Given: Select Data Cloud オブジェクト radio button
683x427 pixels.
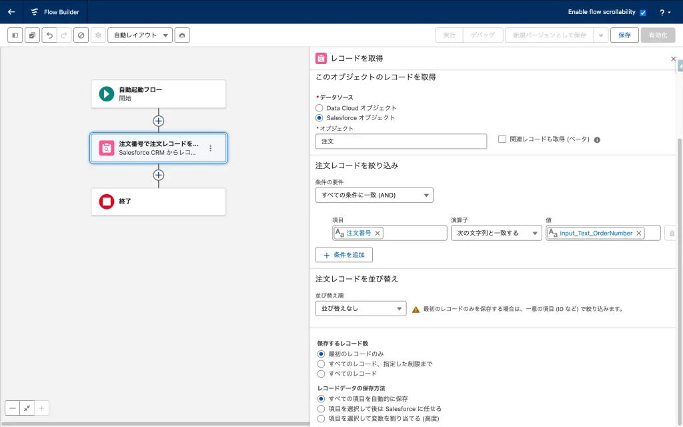Looking at the screenshot, I should 320,107.
